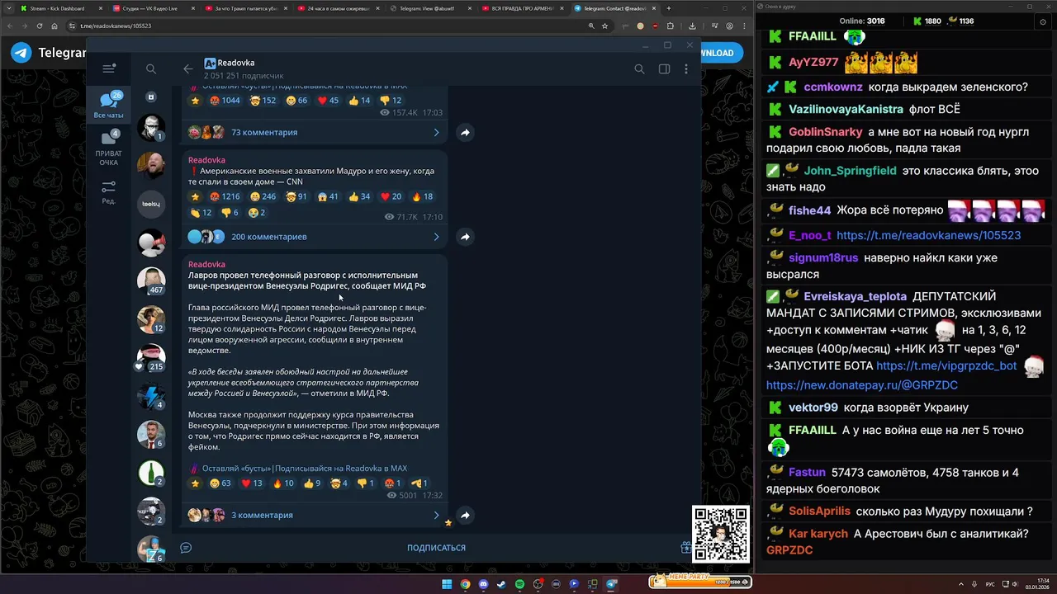
Task: Toggle the fire 10 reaction on Lavrov post
Action: point(283,483)
